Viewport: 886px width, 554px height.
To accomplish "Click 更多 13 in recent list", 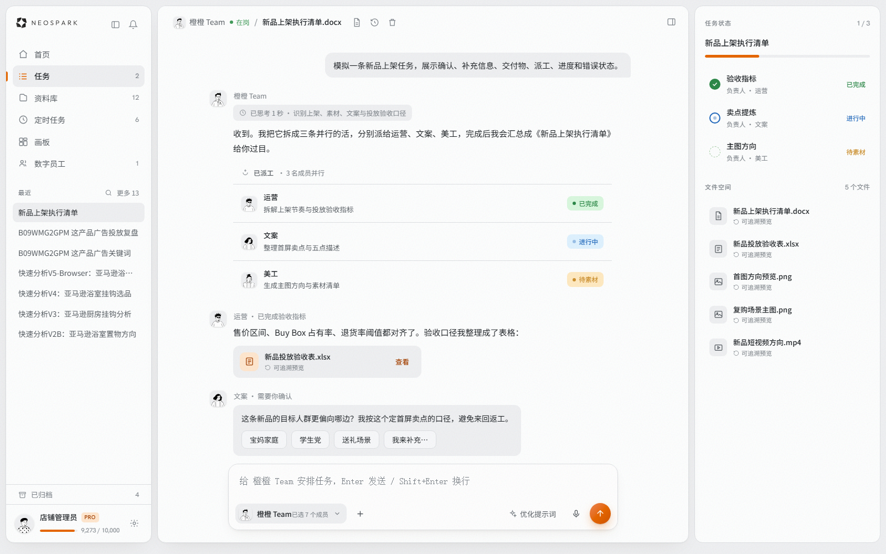I will pos(128,193).
